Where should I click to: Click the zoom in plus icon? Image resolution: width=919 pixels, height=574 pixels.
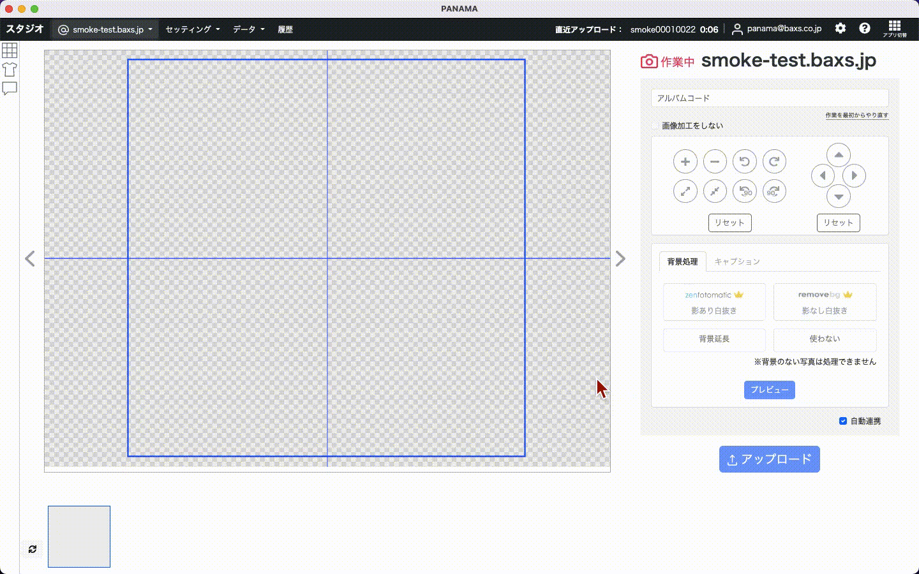pyautogui.click(x=685, y=161)
